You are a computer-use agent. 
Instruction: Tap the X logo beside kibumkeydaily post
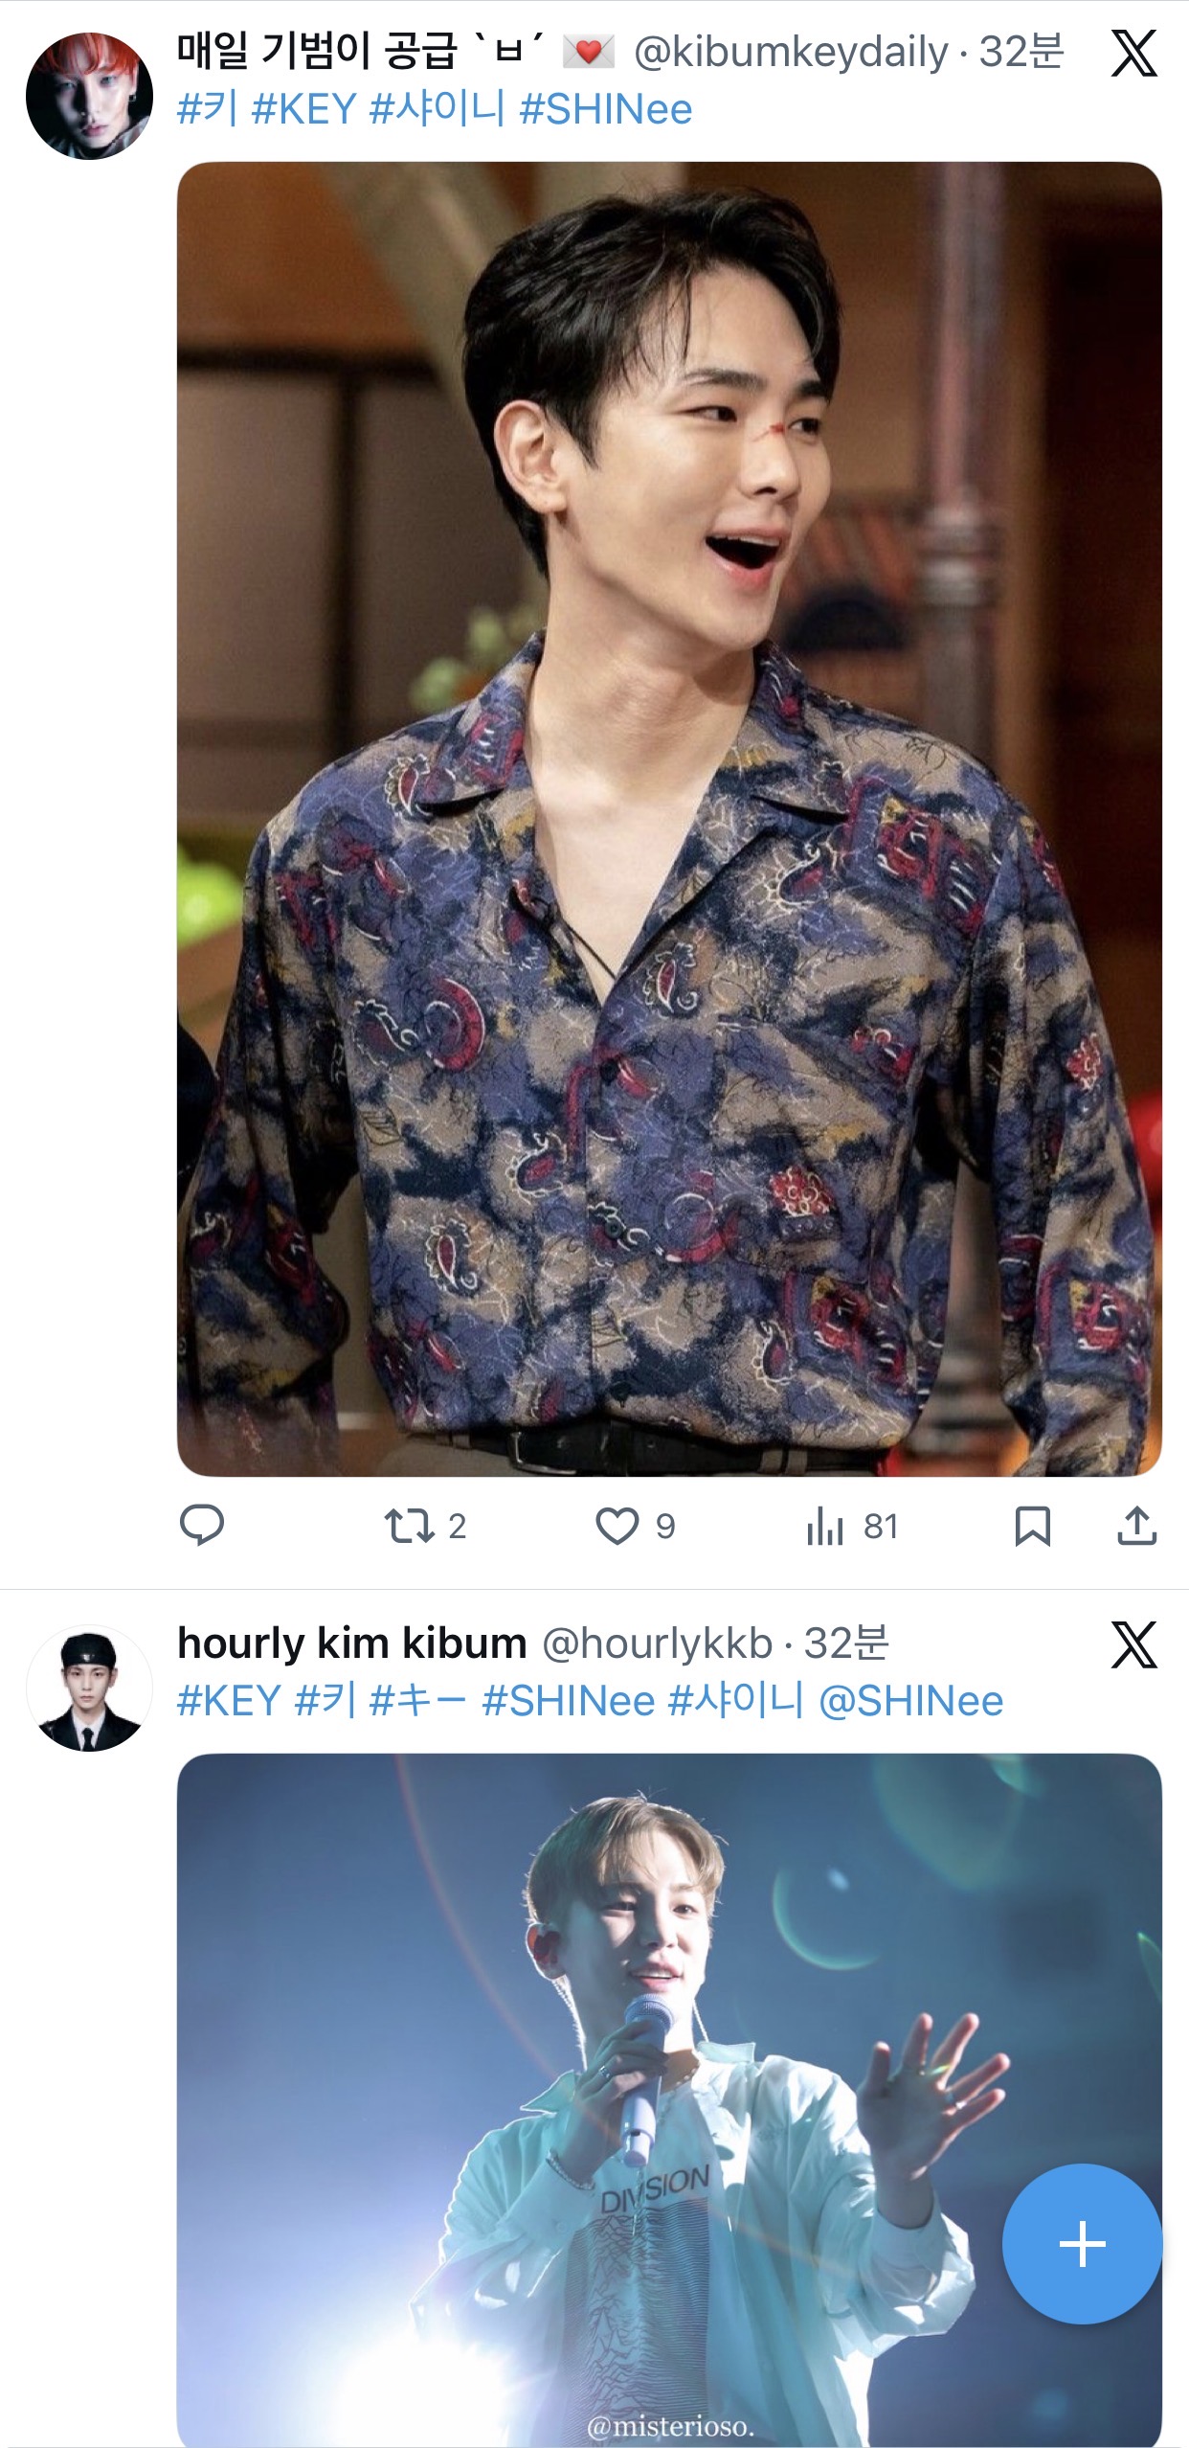coord(1133,53)
